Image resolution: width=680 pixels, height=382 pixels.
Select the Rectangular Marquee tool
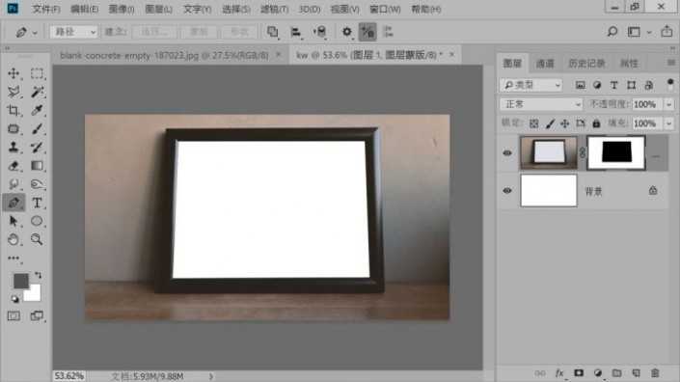coord(37,73)
